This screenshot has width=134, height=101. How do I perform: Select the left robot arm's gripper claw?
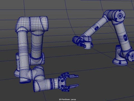click(69, 82)
